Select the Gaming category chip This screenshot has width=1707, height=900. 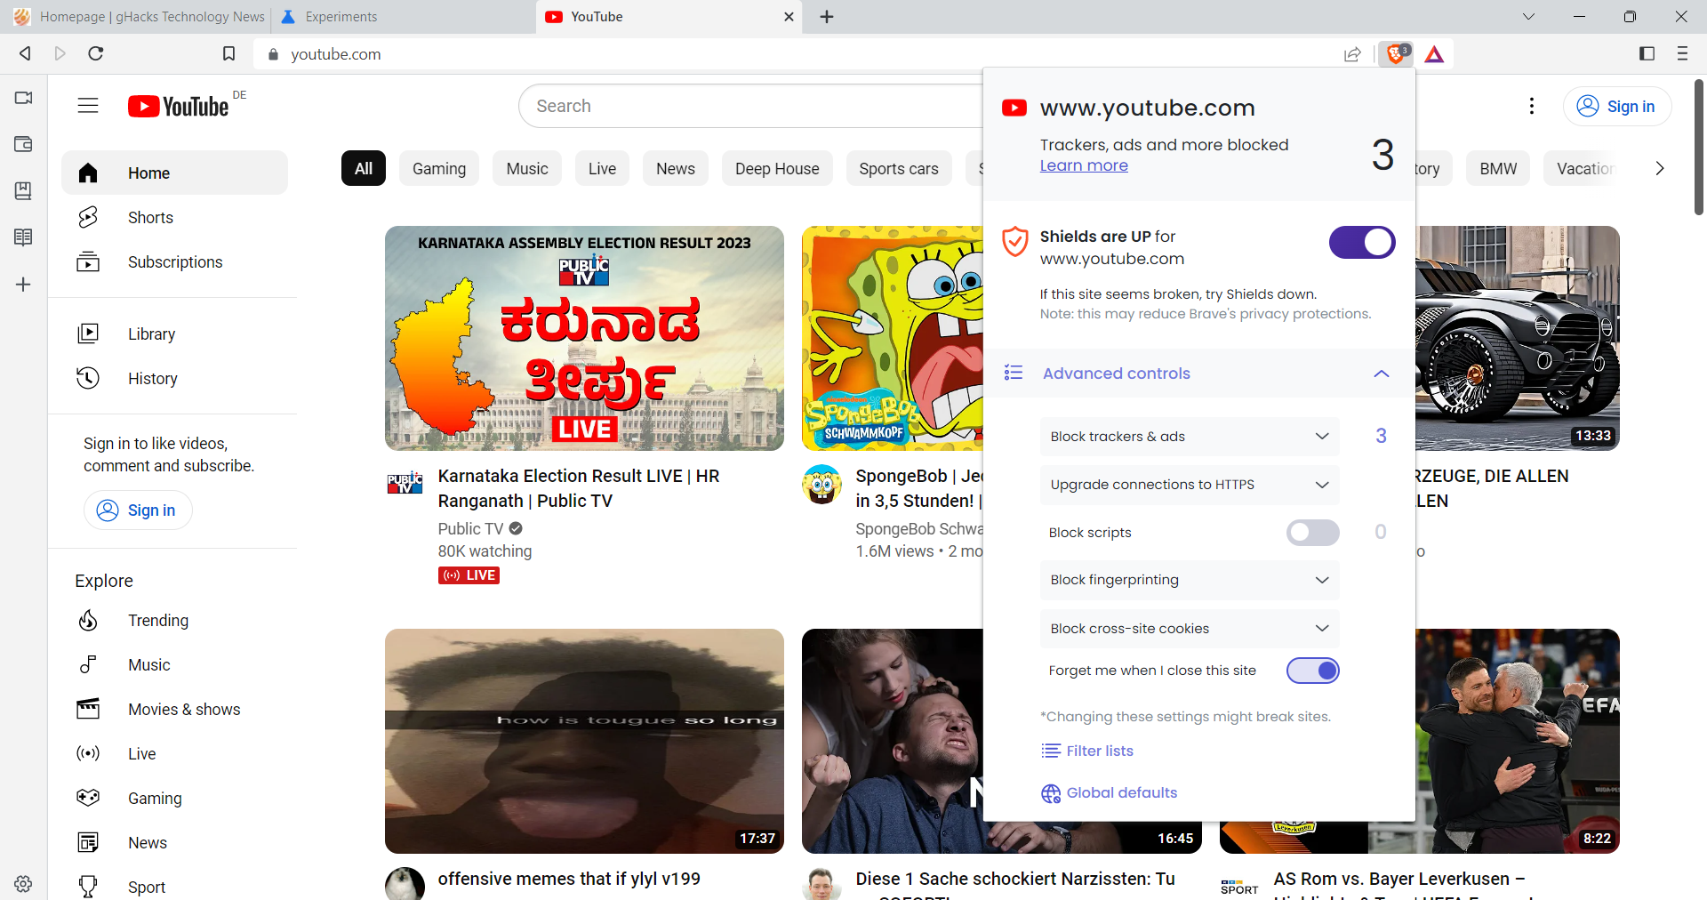[x=438, y=168]
